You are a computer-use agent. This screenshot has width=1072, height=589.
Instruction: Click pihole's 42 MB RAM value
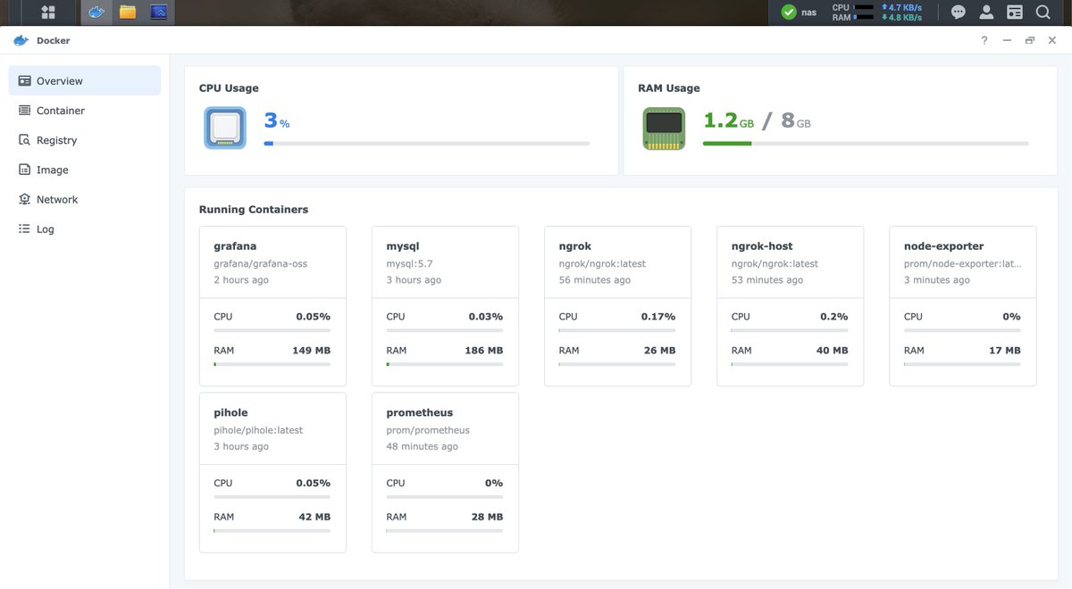314,517
